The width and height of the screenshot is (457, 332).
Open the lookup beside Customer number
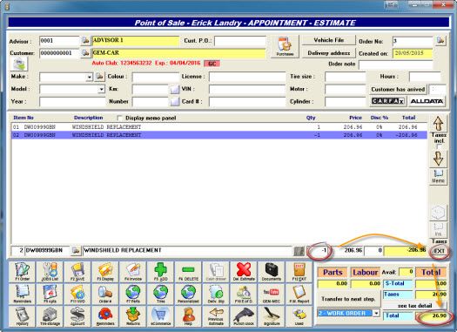click(x=85, y=53)
